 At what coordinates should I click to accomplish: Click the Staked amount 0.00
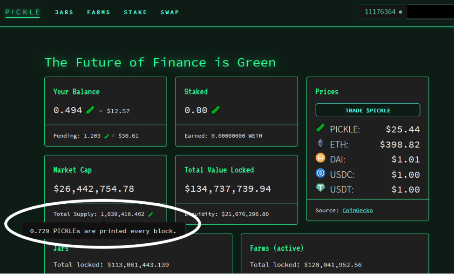pyautogui.click(x=196, y=110)
